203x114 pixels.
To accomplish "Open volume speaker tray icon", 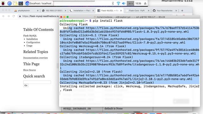I will pos(124,3).
